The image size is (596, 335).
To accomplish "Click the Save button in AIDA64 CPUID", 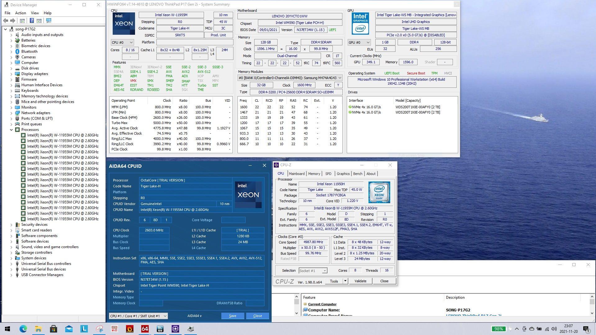I will point(233,316).
